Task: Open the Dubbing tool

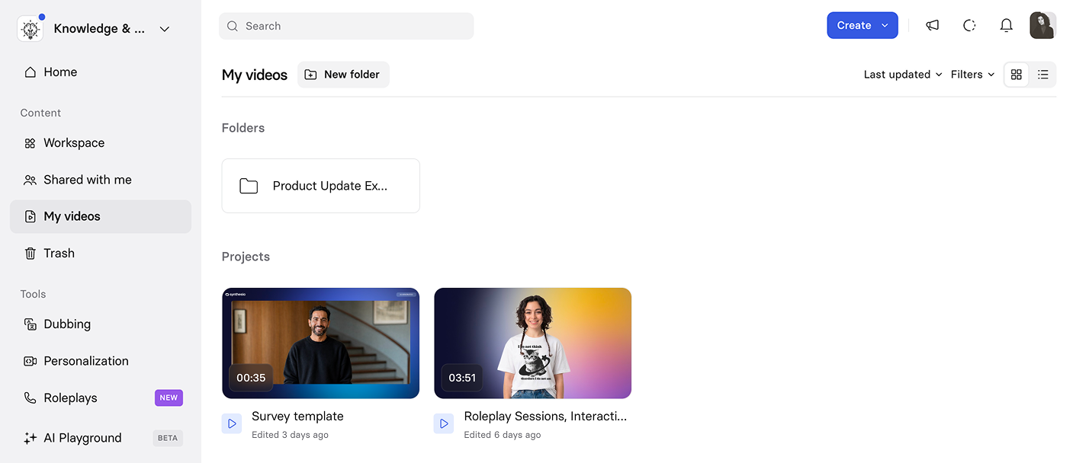Action: pyautogui.click(x=101, y=324)
